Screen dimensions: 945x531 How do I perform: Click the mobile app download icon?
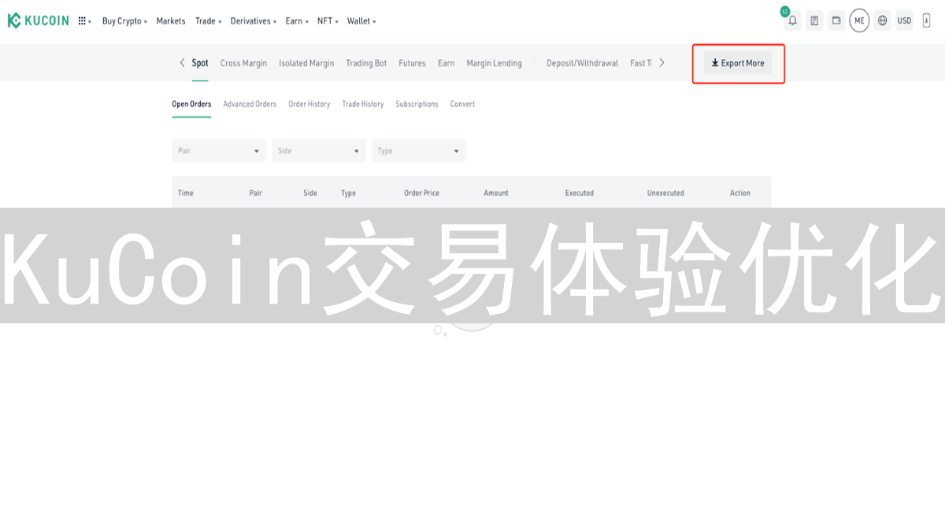926,20
